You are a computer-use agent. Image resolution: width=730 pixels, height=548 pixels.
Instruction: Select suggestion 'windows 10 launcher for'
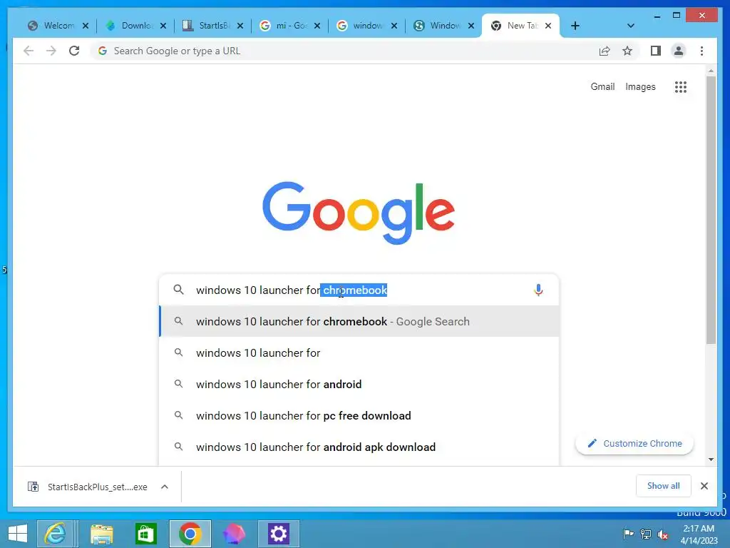[359, 352]
